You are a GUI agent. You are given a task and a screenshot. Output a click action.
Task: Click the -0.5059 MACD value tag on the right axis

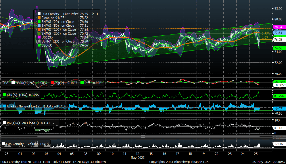click(279, 85)
